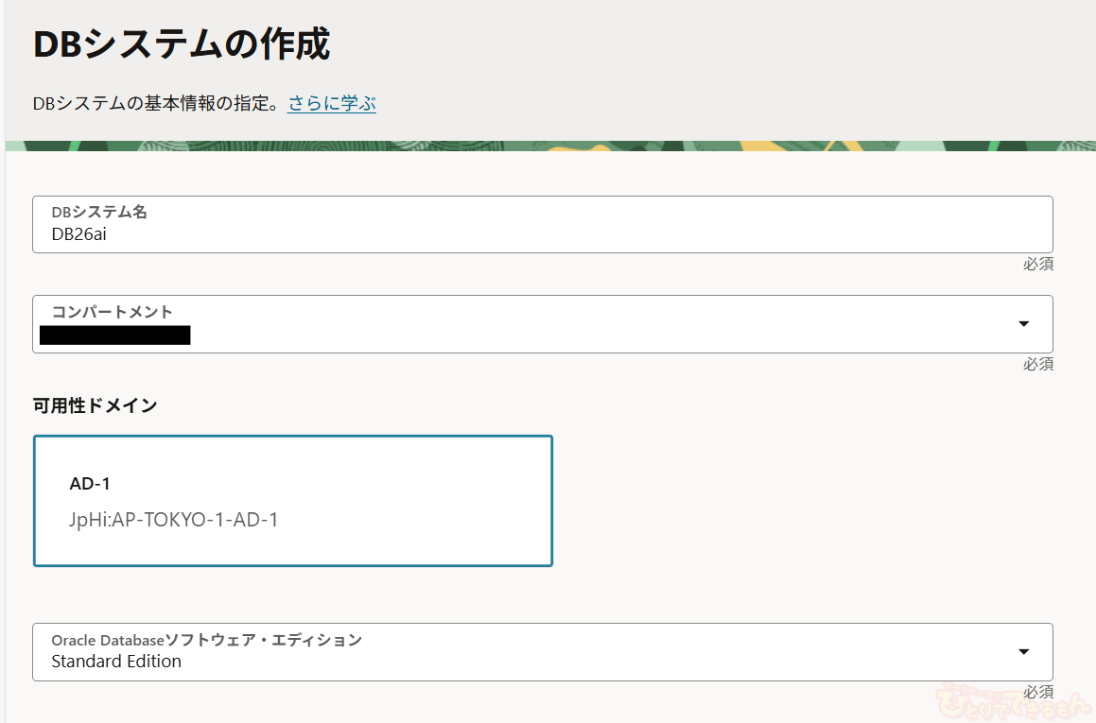The width and height of the screenshot is (1096, 723).
Task: Focus the DBシステム名 input field
Action: point(542,225)
